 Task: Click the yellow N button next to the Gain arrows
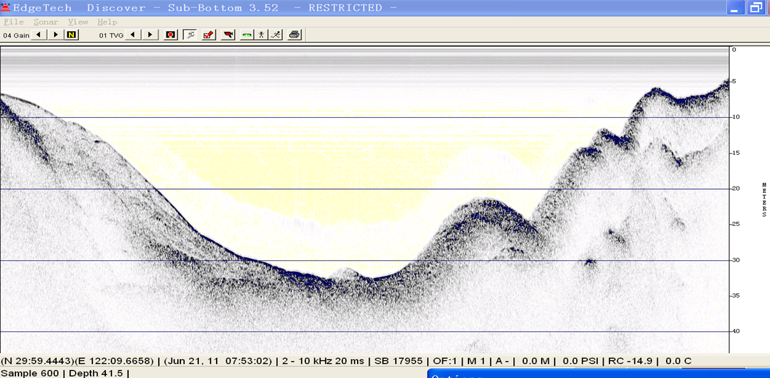coord(71,34)
